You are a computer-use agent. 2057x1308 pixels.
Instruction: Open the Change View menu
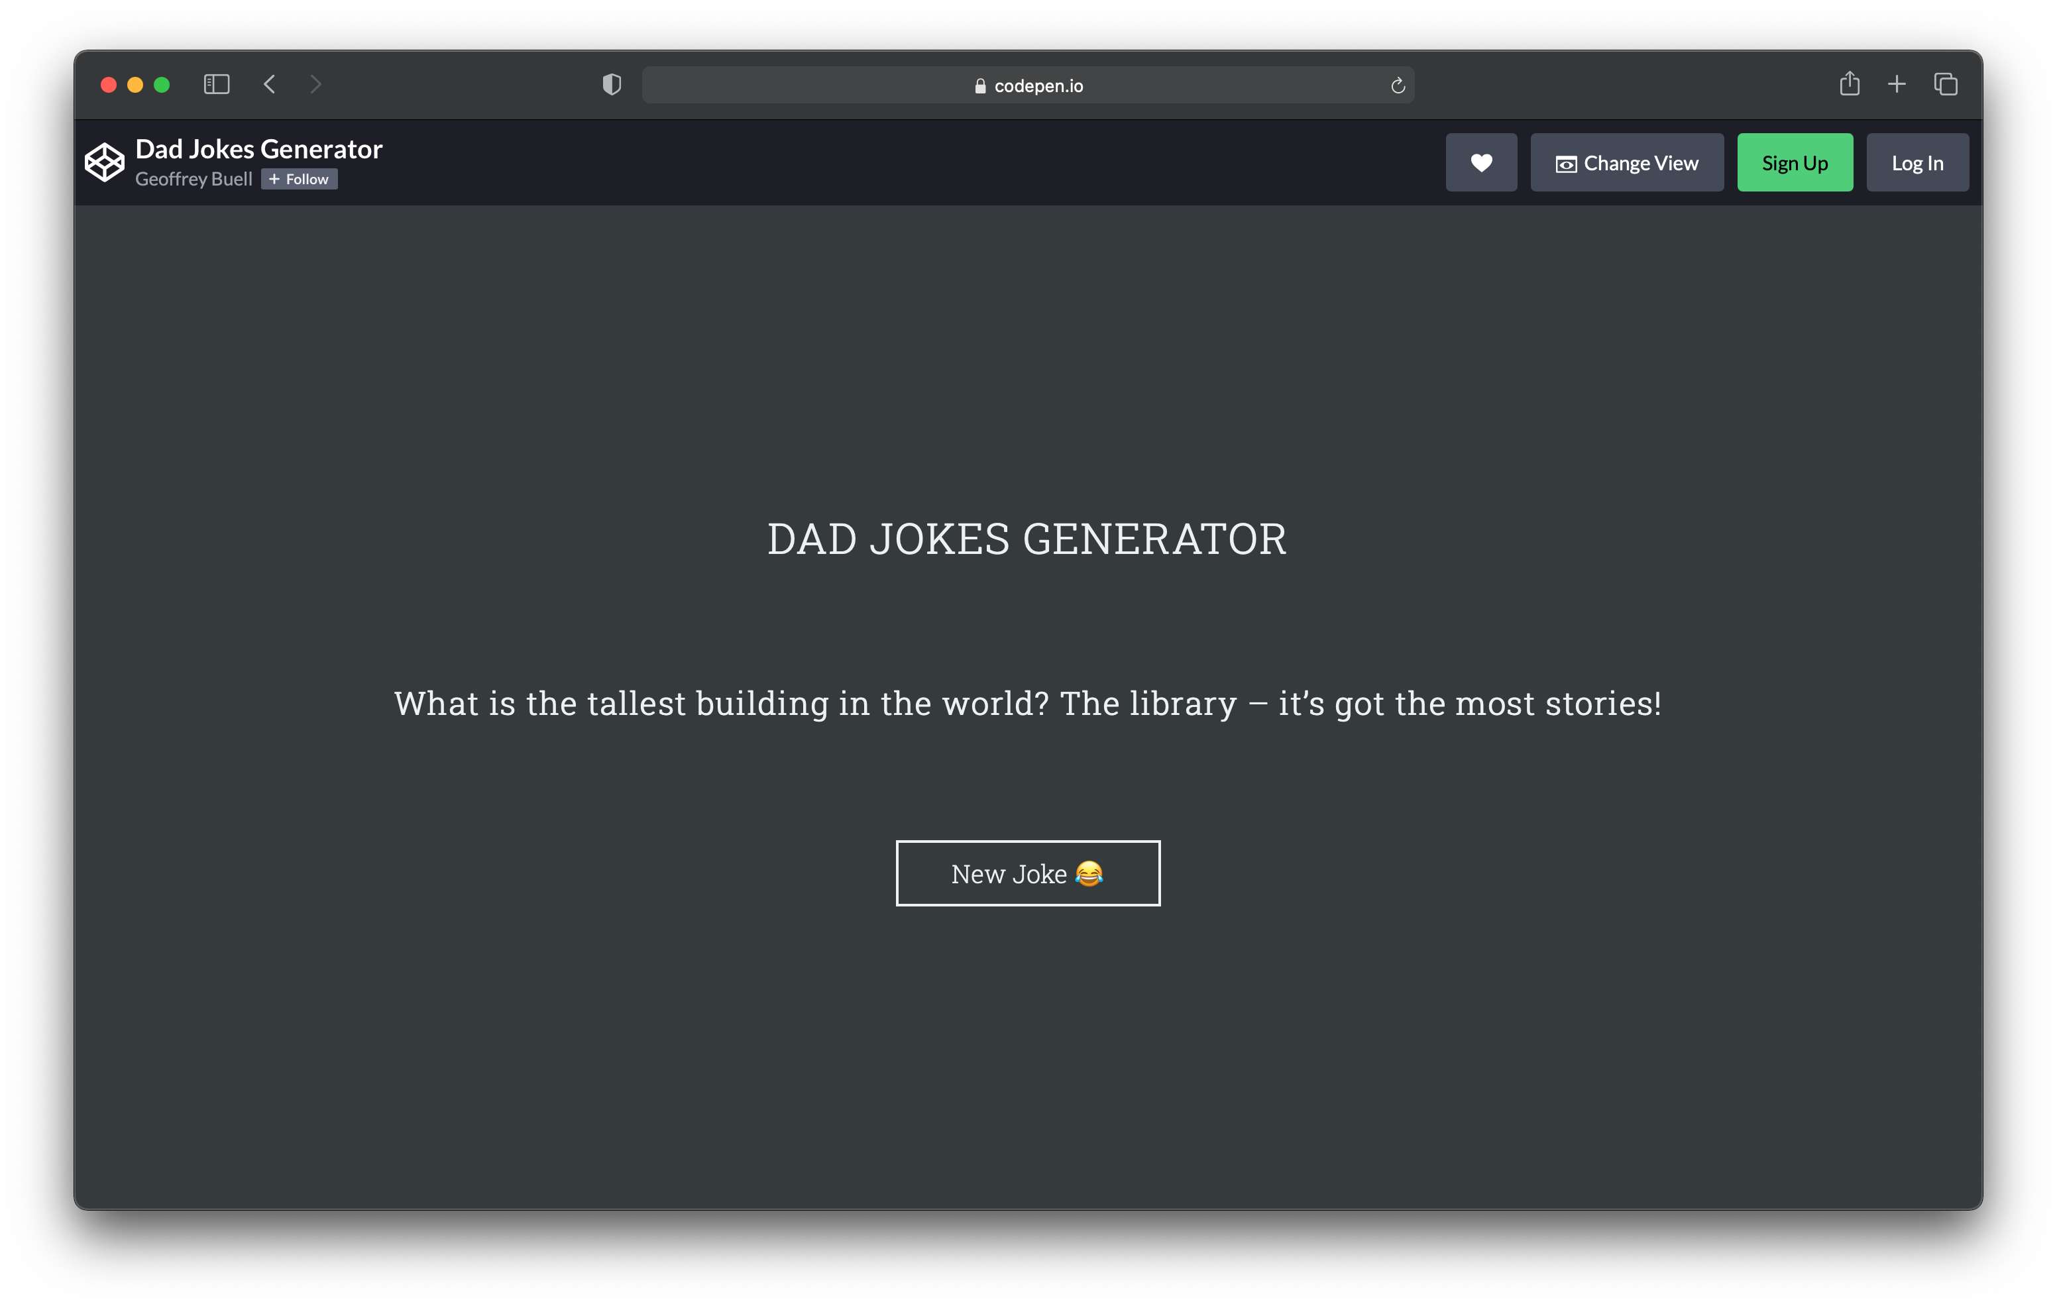click(1626, 162)
